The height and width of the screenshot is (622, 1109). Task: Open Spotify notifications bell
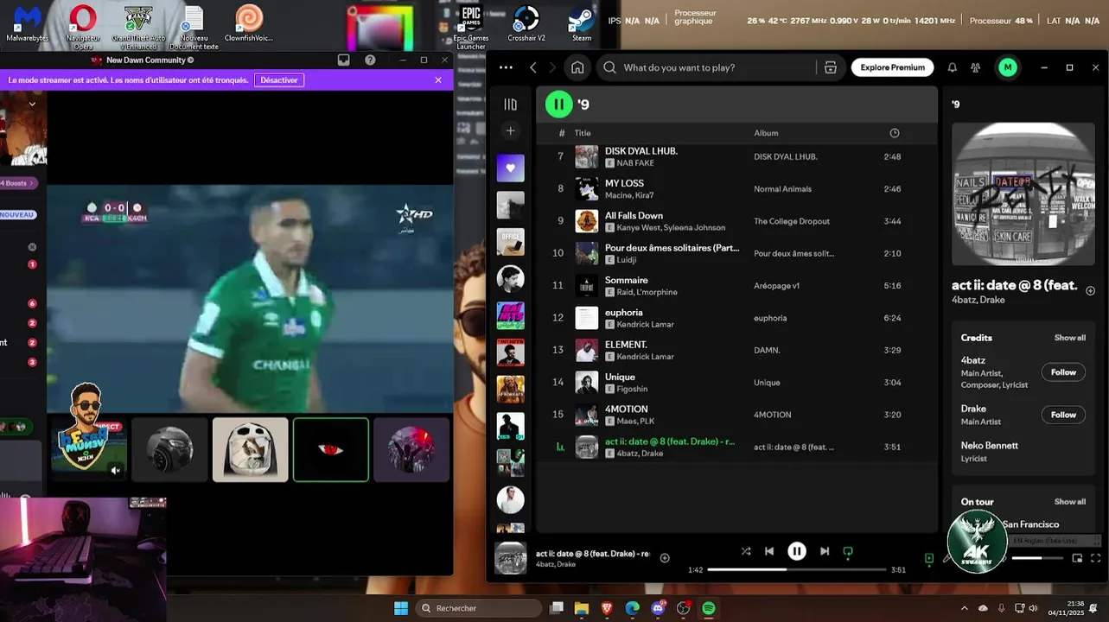952,67
